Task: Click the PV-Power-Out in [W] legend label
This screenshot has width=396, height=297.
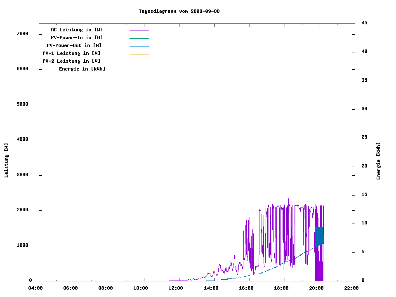Action: point(74,45)
